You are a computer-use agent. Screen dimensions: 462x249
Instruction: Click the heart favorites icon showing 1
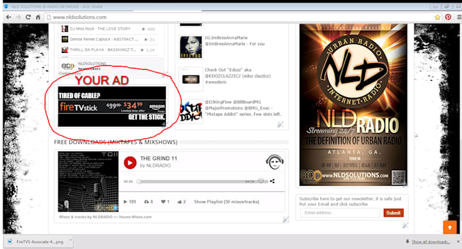(x=163, y=202)
